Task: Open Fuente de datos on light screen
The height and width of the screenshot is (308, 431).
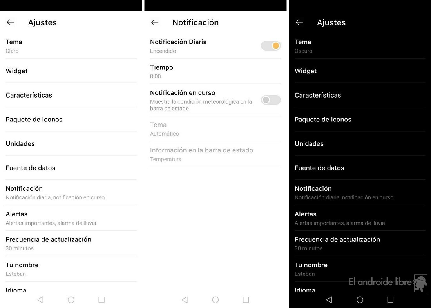Action: 71,168
